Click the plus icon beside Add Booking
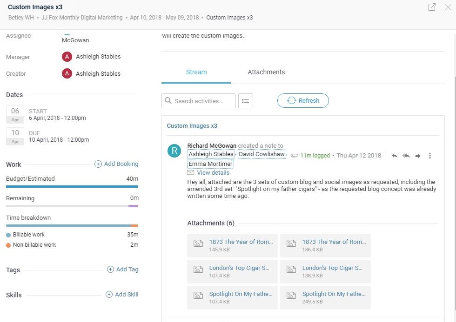456x322 pixels. tap(98, 164)
